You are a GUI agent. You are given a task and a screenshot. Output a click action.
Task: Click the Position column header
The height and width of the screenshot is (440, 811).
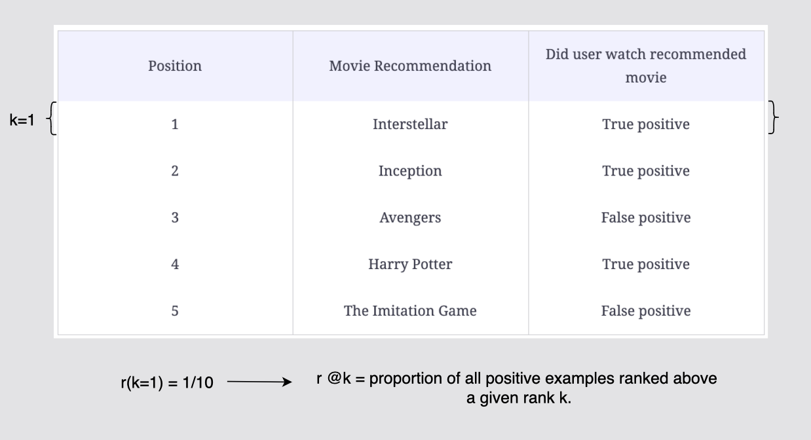tap(175, 66)
